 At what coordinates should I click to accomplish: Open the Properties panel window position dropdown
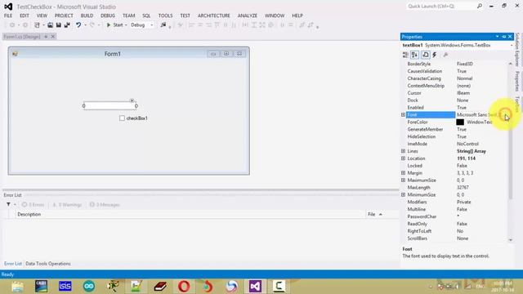click(498, 36)
